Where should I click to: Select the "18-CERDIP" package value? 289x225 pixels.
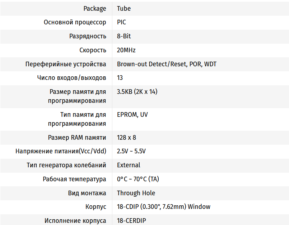pos(131,221)
